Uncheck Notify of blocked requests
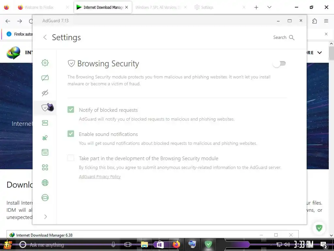The width and height of the screenshot is (334, 251). [x=71, y=109]
